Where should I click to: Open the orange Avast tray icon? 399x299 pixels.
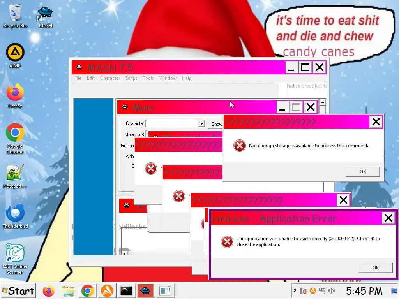point(313,290)
